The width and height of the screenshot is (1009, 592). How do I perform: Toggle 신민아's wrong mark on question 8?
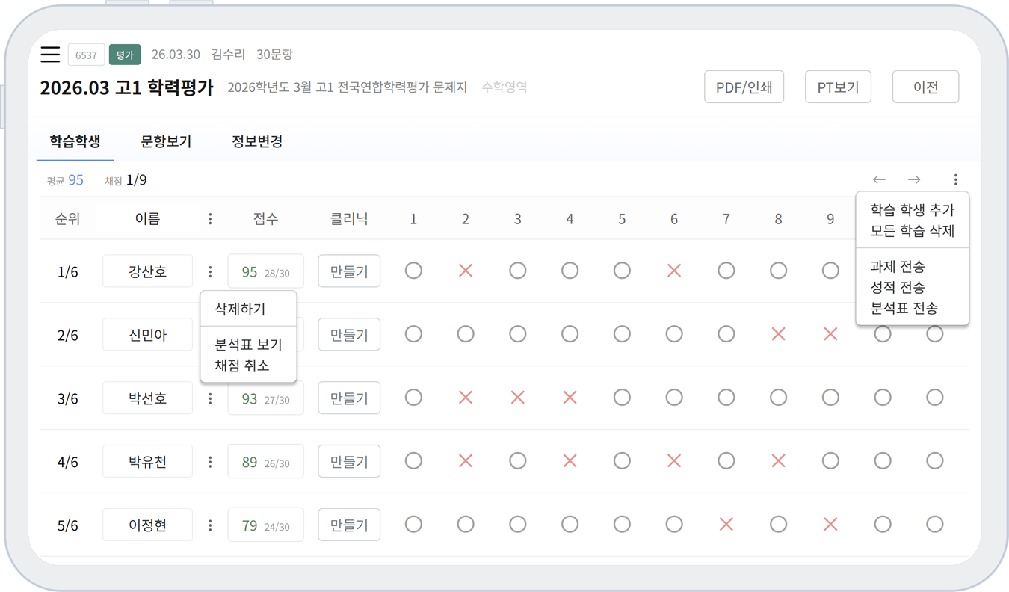[x=778, y=335]
